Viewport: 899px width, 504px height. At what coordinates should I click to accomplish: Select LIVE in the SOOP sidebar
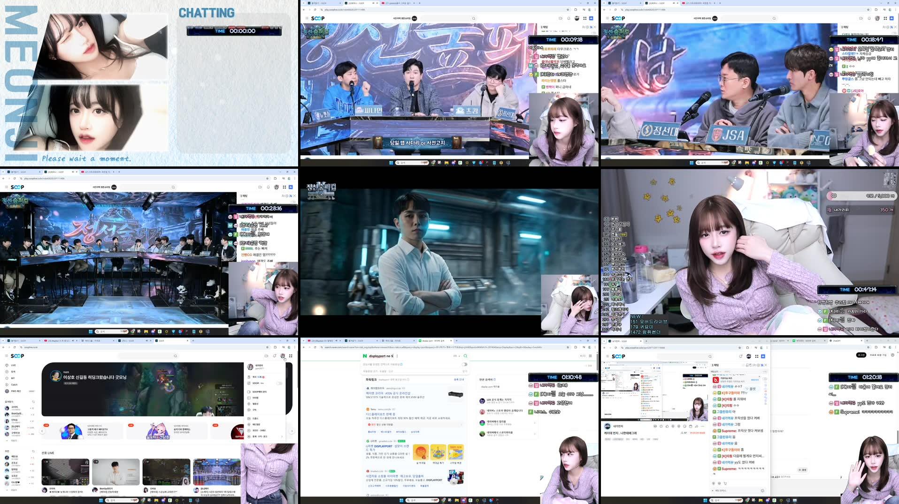(x=14, y=365)
